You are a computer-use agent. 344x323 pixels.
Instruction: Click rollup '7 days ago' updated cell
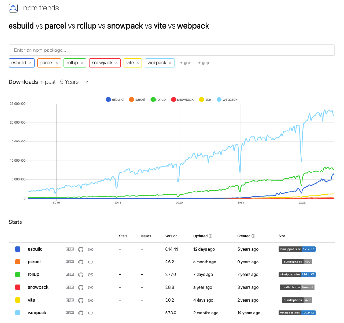pos(203,274)
